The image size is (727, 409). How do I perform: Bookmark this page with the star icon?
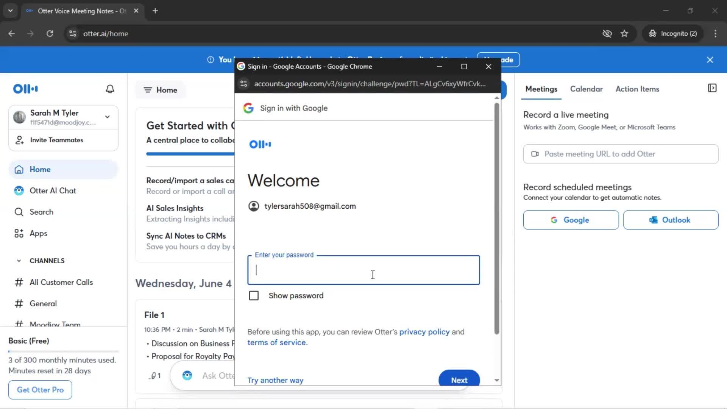624,34
